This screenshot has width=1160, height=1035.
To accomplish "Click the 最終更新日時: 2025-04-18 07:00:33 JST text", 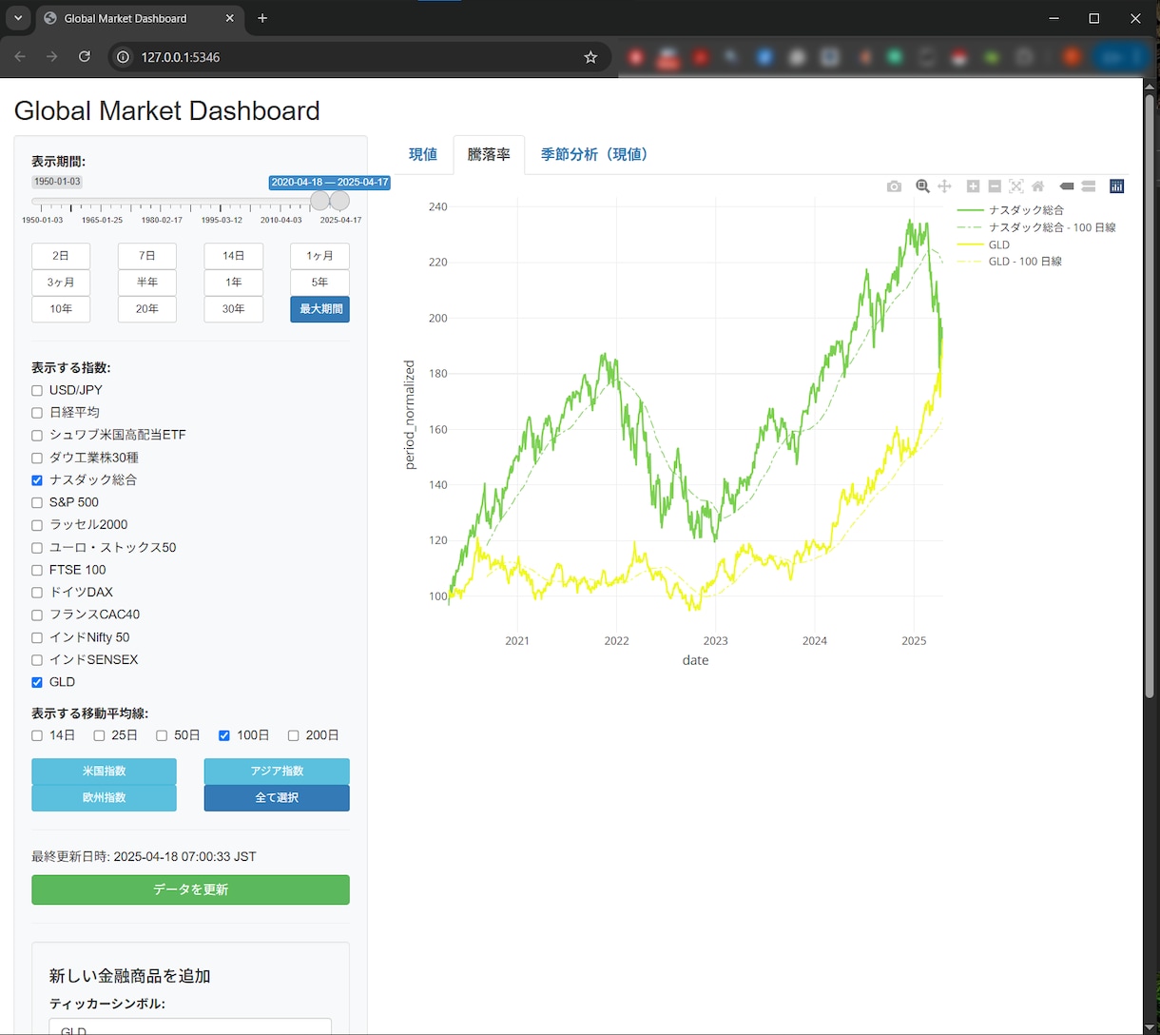I will pos(144,857).
